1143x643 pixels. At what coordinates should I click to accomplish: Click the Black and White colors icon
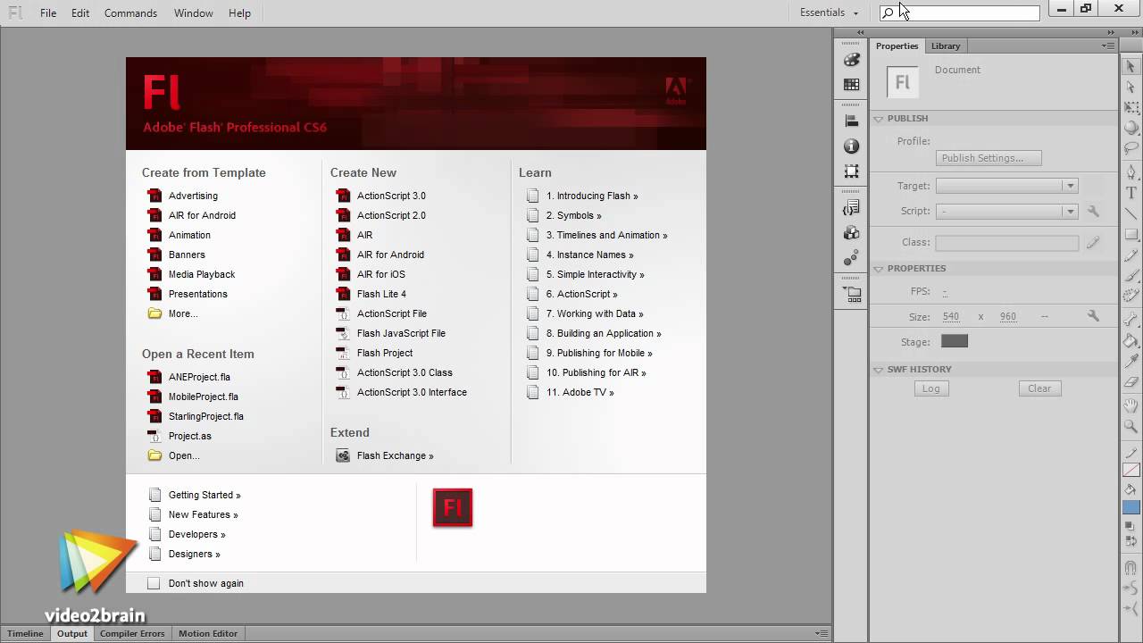point(1130,527)
